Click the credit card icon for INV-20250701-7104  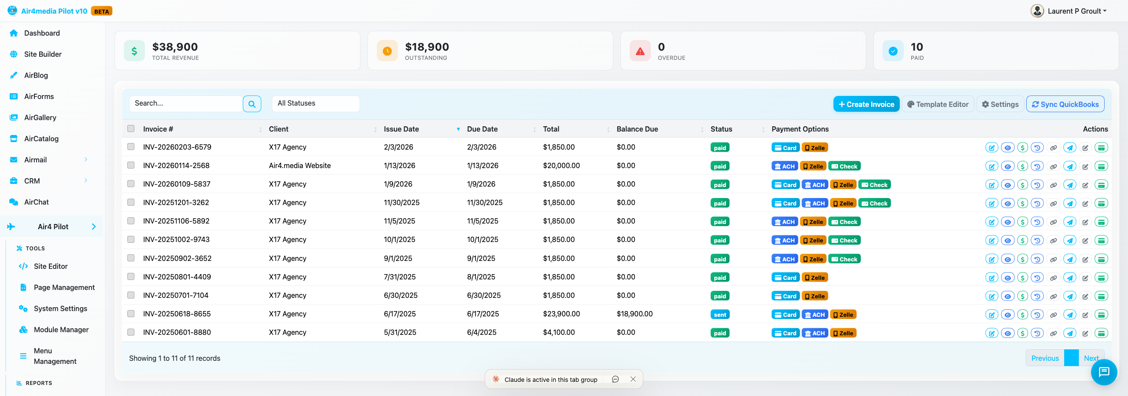1102,296
